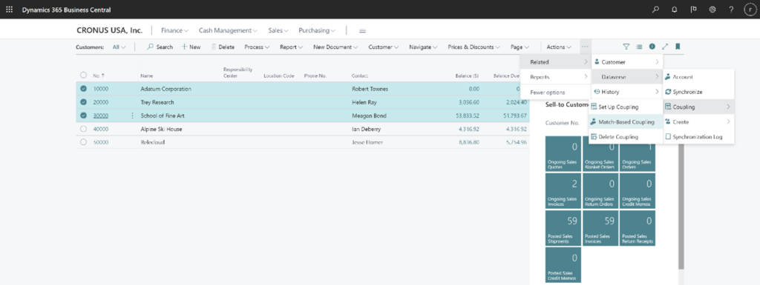Open the Process dropdown
This screenshot has height=285, width=760.
tap(257, 47)
